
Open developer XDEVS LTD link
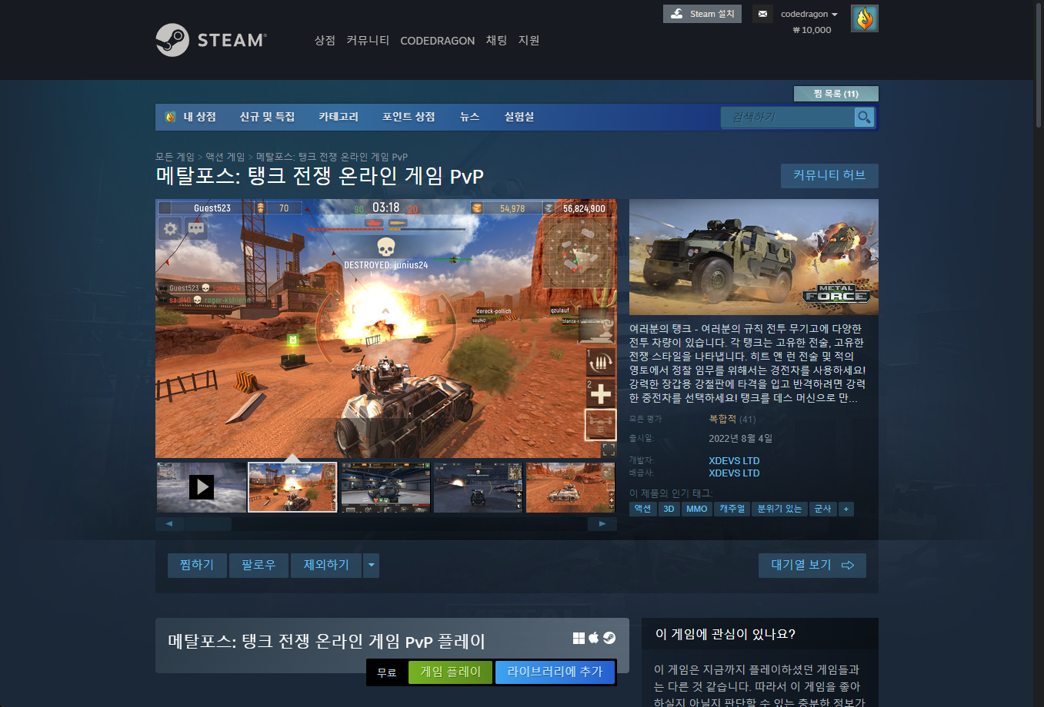[x=734, y=461]
